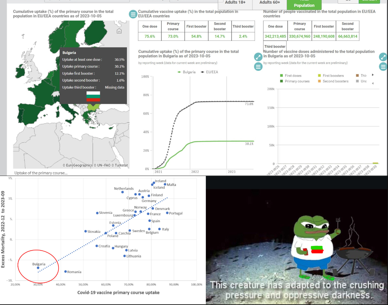Click the 'Uptake primary course' 30.1% tooltip row

pos(93,67)
